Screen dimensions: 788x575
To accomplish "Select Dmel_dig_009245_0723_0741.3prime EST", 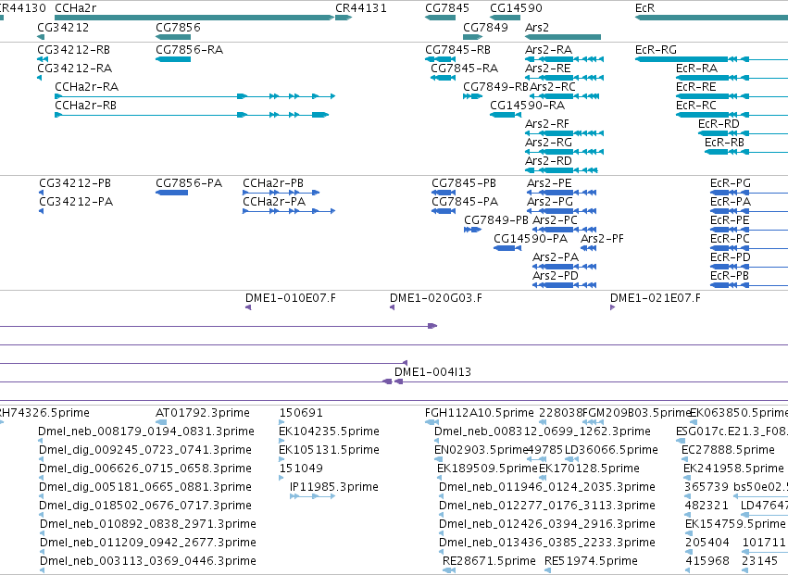I will click(42, 459).
